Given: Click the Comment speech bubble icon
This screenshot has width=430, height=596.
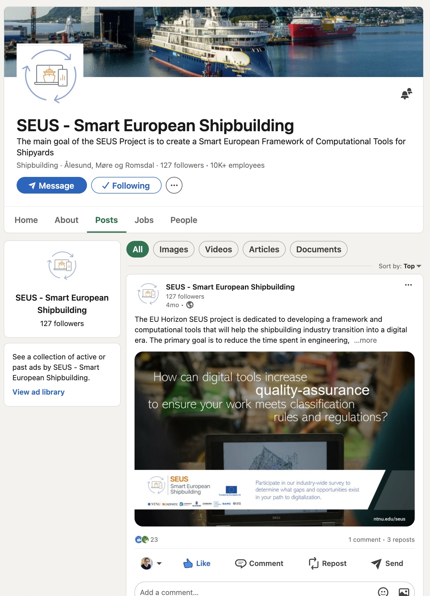Looking at the screenshot, I should [241, 563].
